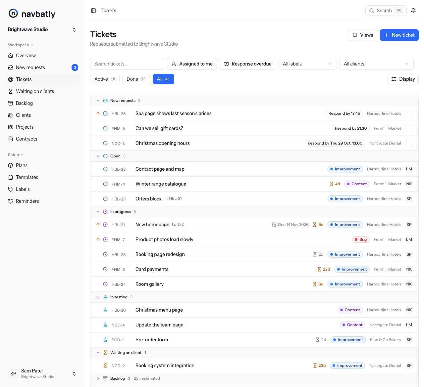Click status circle of FHM-5
This screenshot has width=424, height=387.
[x=105, y=128]
